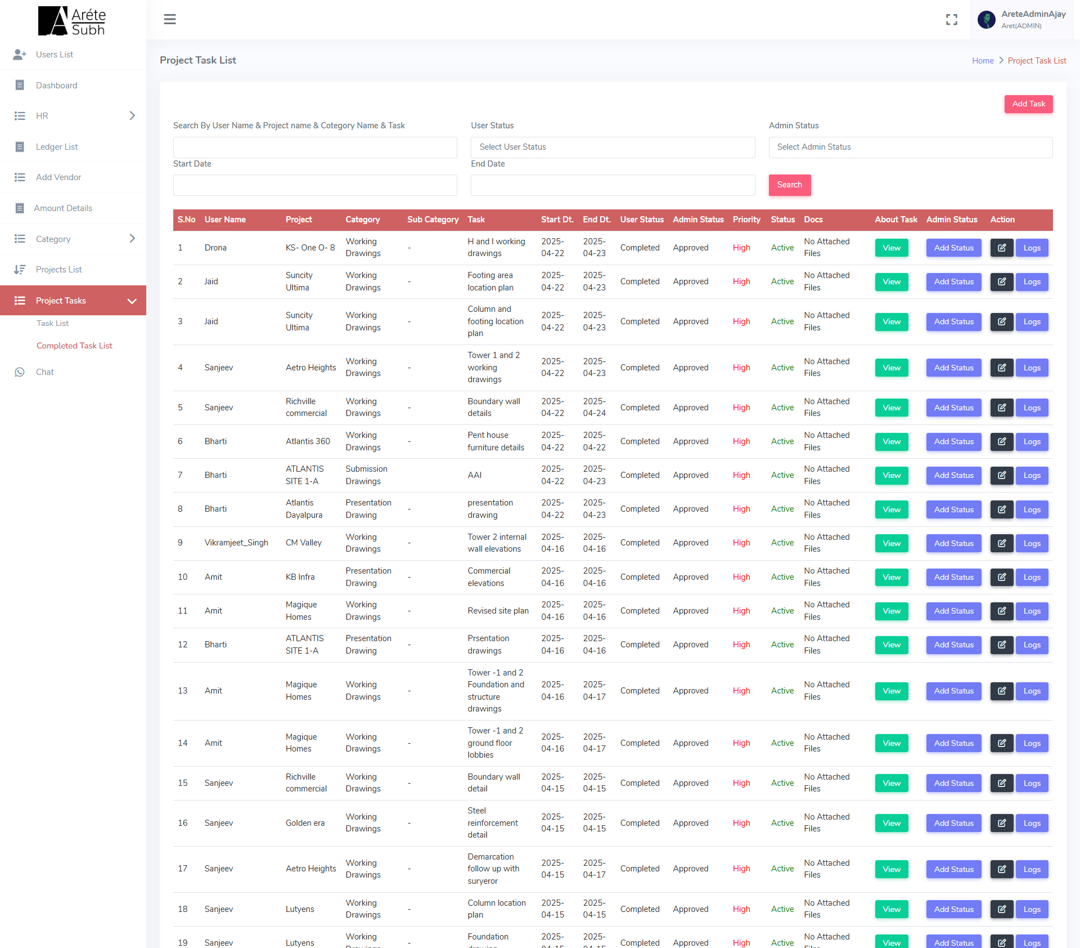Open Chat via its WhatsApp-style icon
This screenshot has height=948, width=1080.
point(20,372)
